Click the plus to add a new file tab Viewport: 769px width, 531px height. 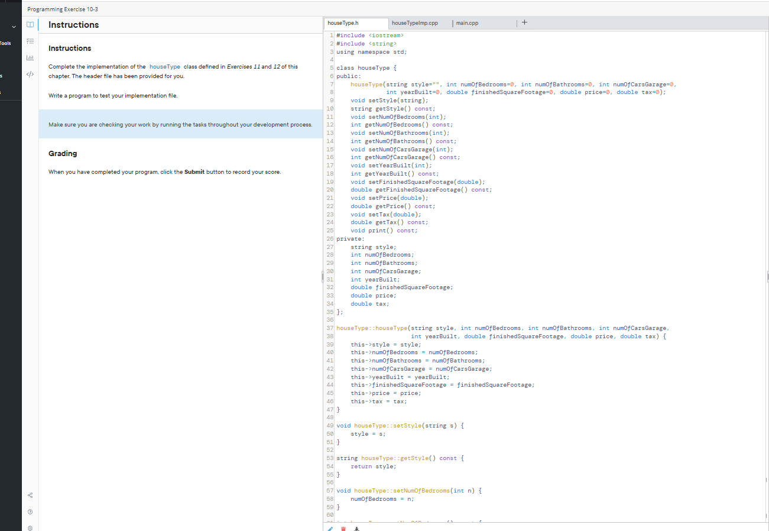tap(524, 22)
